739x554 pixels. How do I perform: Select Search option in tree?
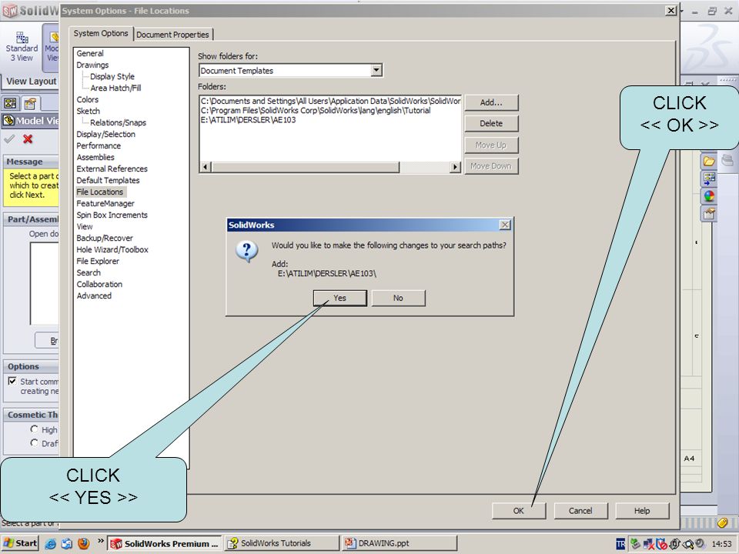tap(89, 272)
